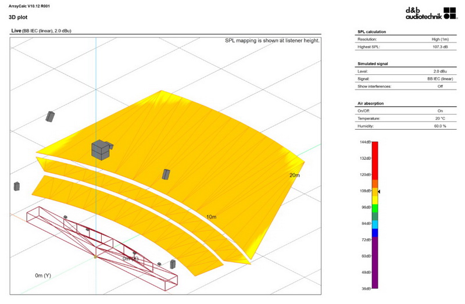Select the large gray loudspeaker cluster
Viewport: 465px width, 304px height.
tap(101, 149)
